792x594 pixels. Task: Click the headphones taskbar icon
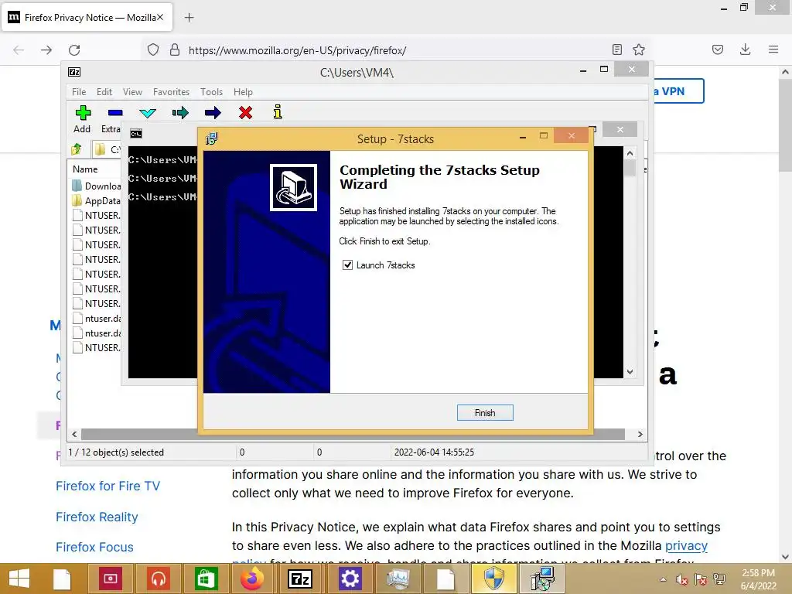tap(158, 579)
